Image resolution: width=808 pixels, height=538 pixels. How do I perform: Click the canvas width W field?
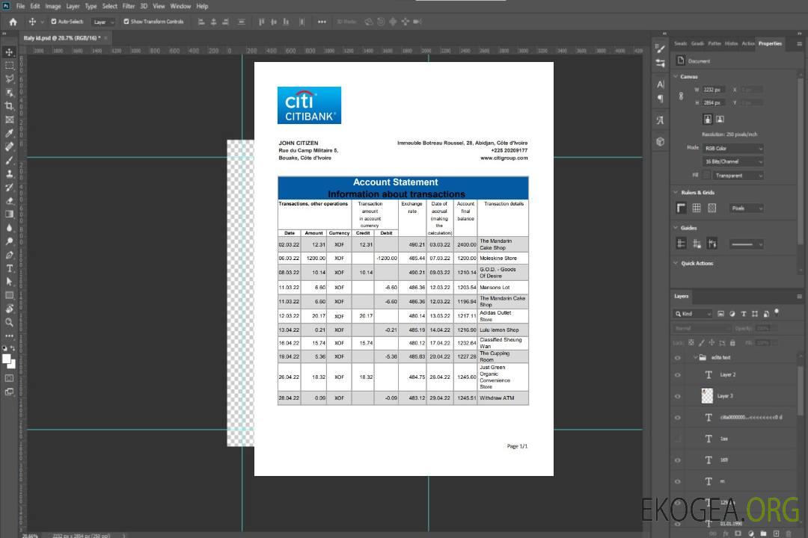pyautogui.click(x=714, y=90)
